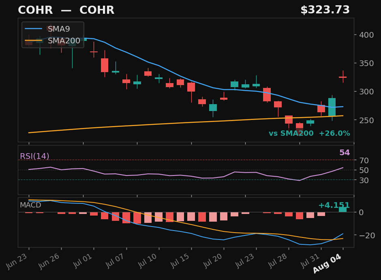Click the RSI 30 axis label
Screen dimensions: 381x280
click(x=364, y=180)
